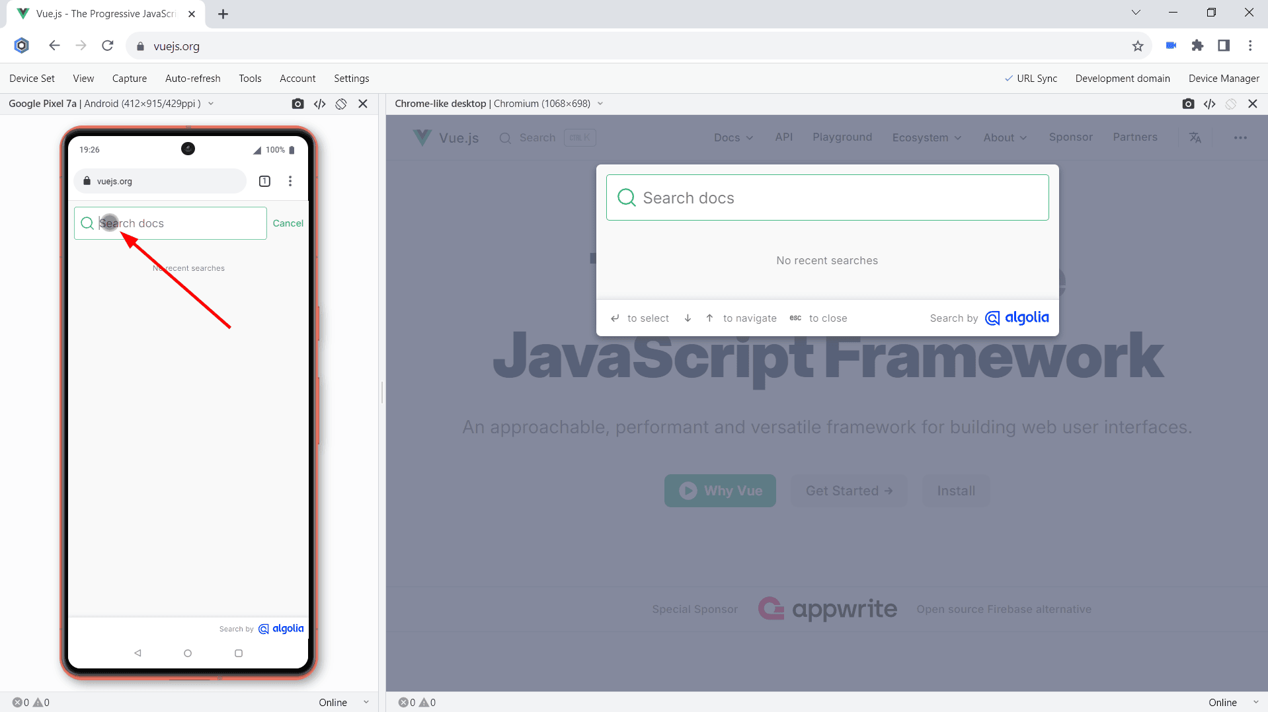Capture screenshot of Chrome-like desktop panel

point(1188,104)
